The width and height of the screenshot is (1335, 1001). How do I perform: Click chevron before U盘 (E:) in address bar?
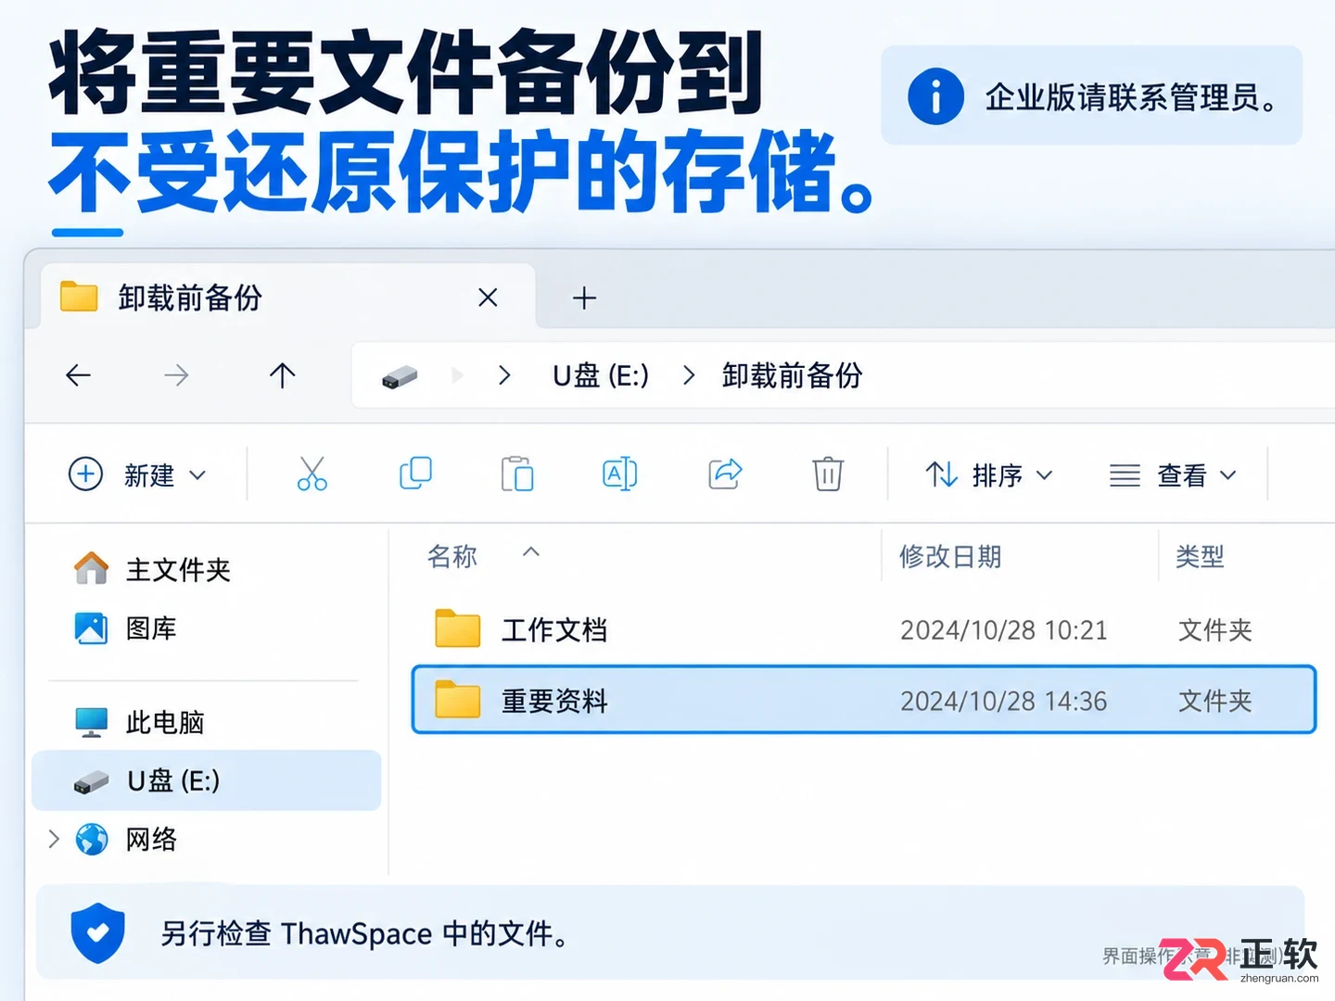(x=504, y=375)
